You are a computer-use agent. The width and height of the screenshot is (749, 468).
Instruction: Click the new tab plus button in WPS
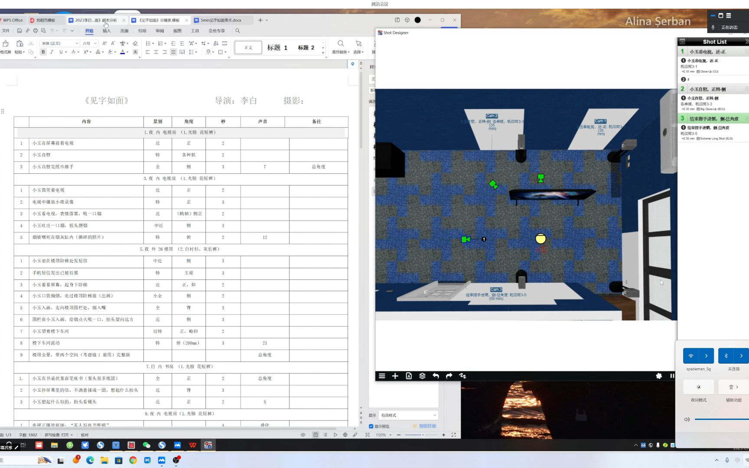[260, 20]
